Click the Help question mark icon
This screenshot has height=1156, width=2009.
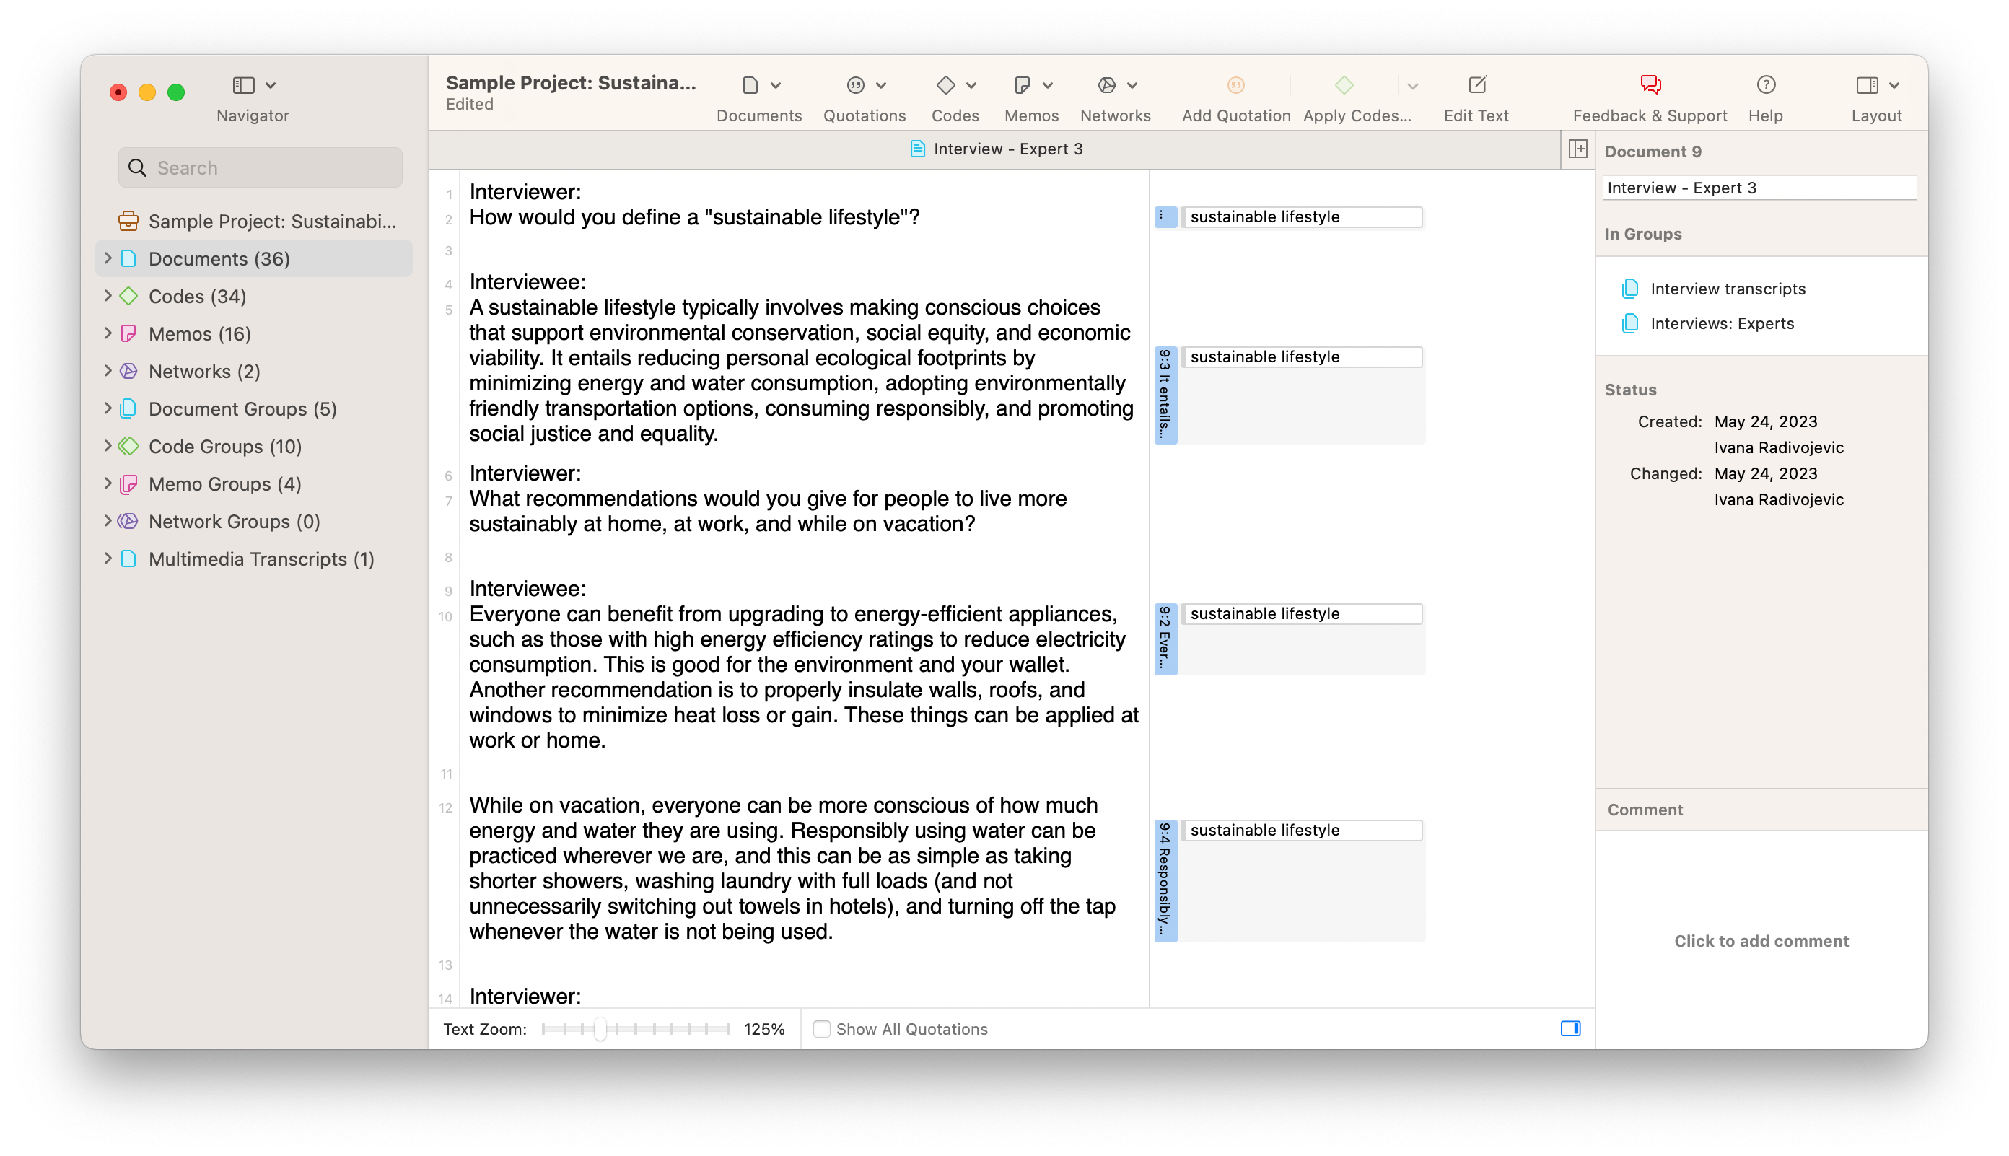tap(1765, 85)
